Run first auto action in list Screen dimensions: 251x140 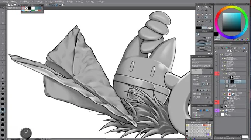(201, 60)
